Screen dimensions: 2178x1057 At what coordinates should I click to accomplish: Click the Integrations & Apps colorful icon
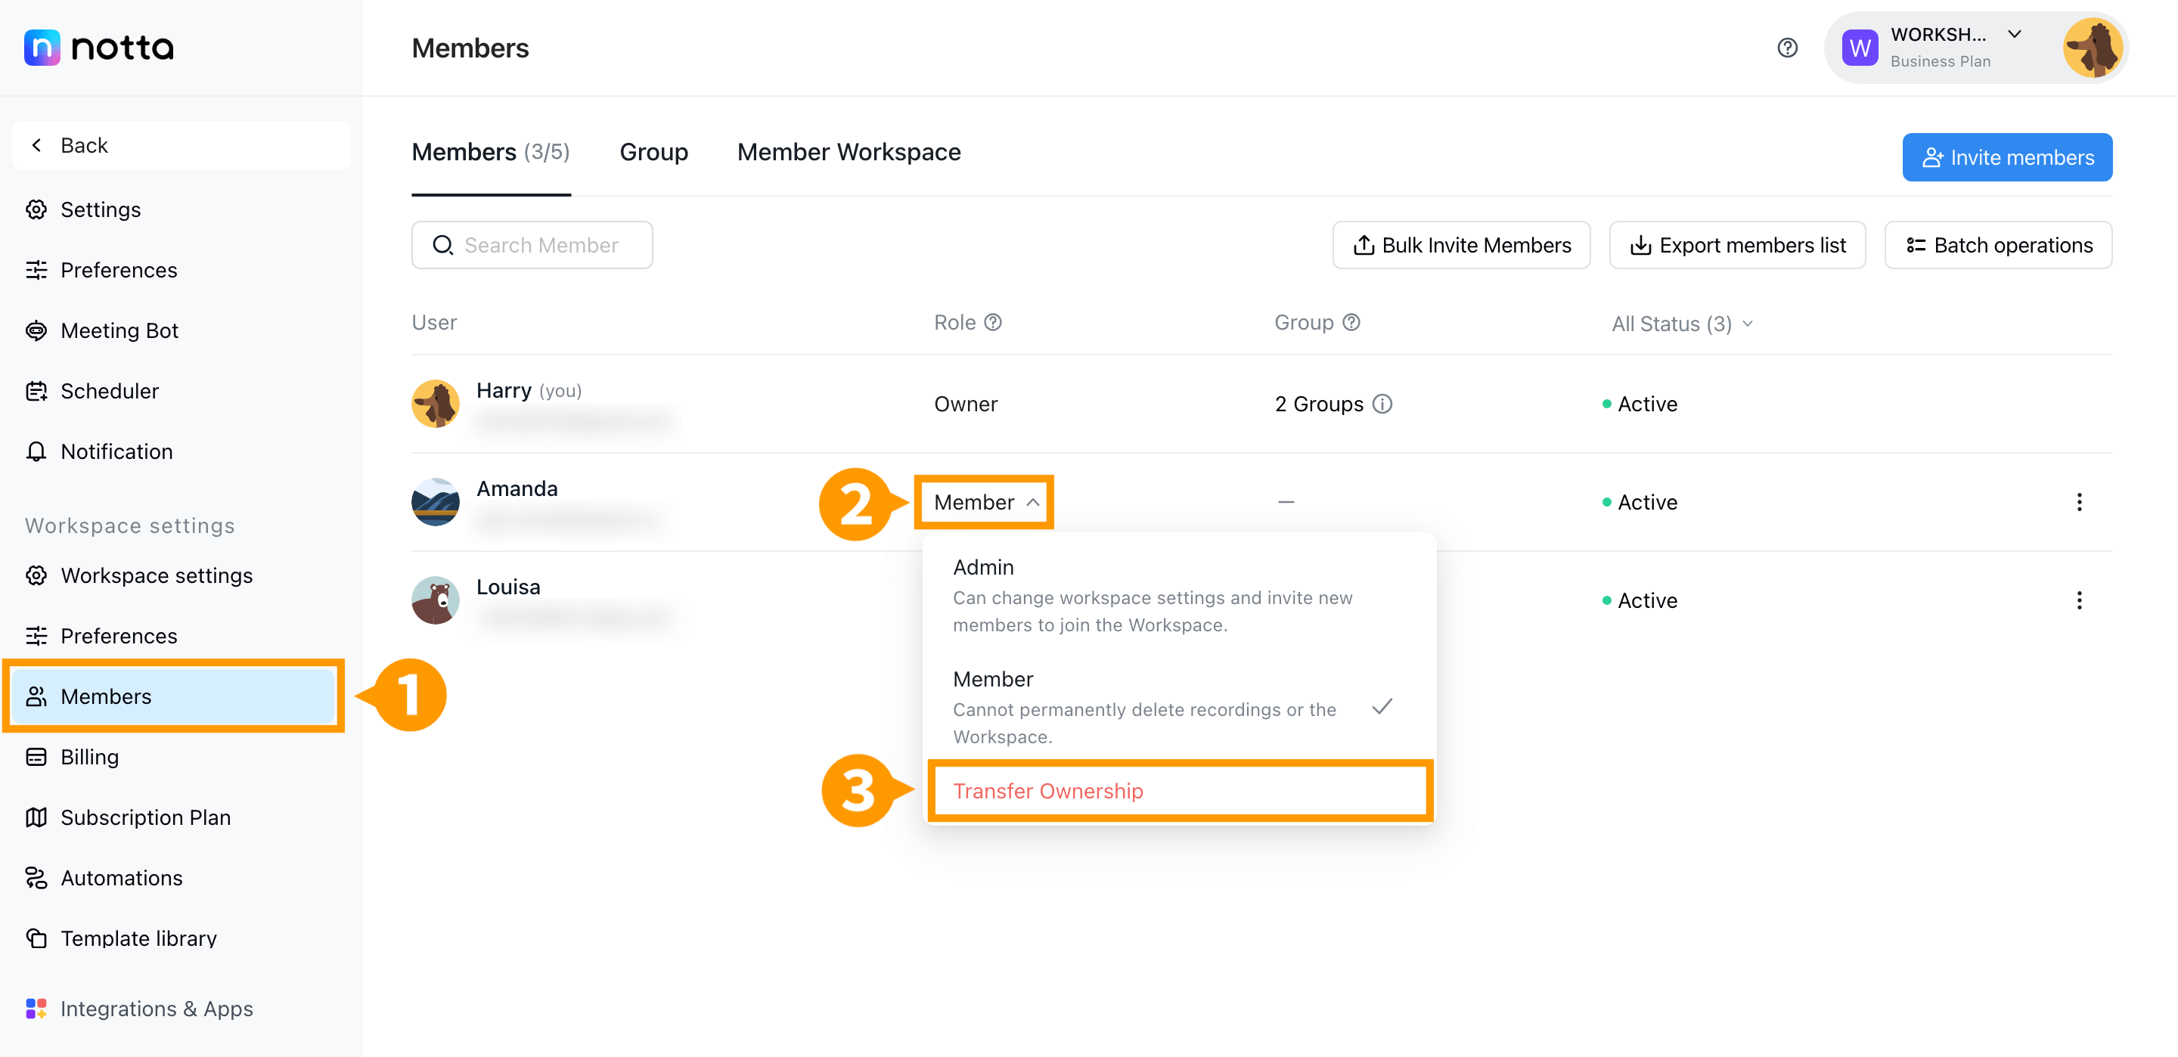(36, 1009)
